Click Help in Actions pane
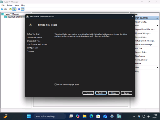The image size is (160, 120). click(x=137, y=71)
